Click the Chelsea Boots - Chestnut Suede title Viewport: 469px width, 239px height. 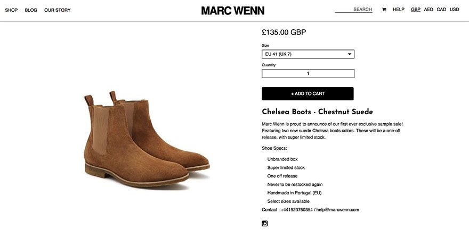[317, 112]
